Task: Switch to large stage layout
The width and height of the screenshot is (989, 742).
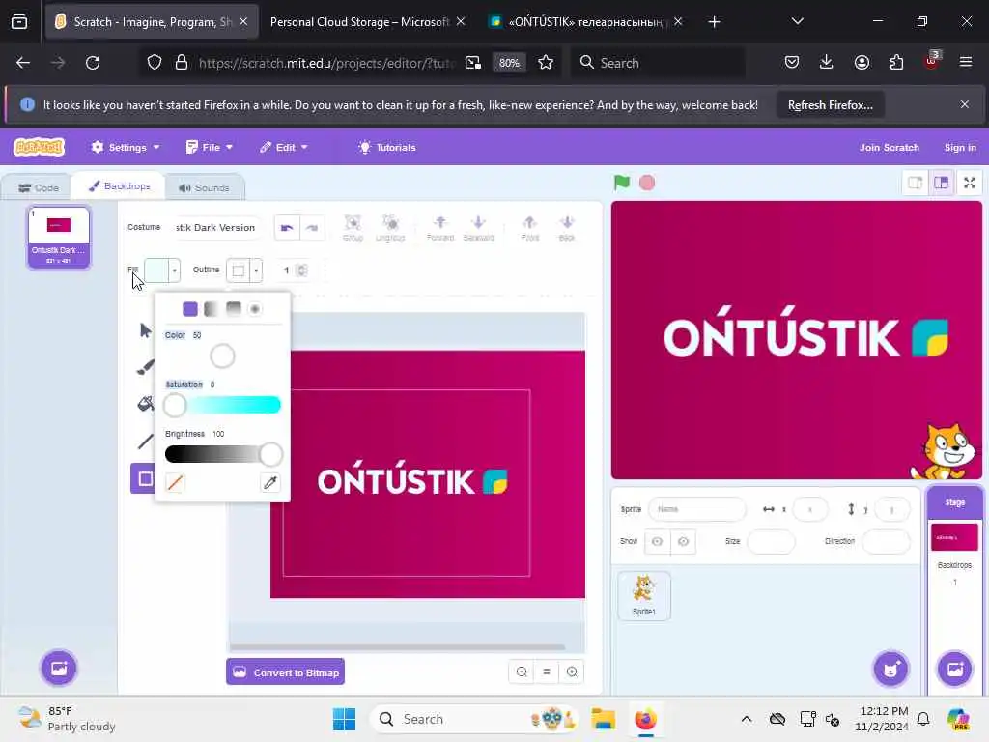Action: [941, 183]
